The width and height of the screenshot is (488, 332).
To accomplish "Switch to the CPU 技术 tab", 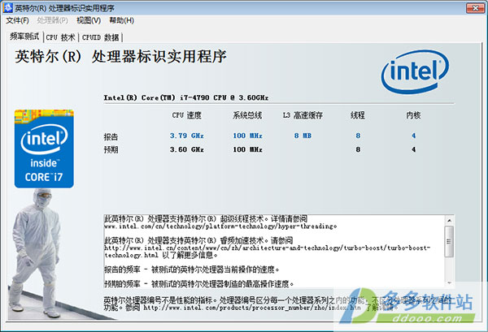I will pos(60,37).
